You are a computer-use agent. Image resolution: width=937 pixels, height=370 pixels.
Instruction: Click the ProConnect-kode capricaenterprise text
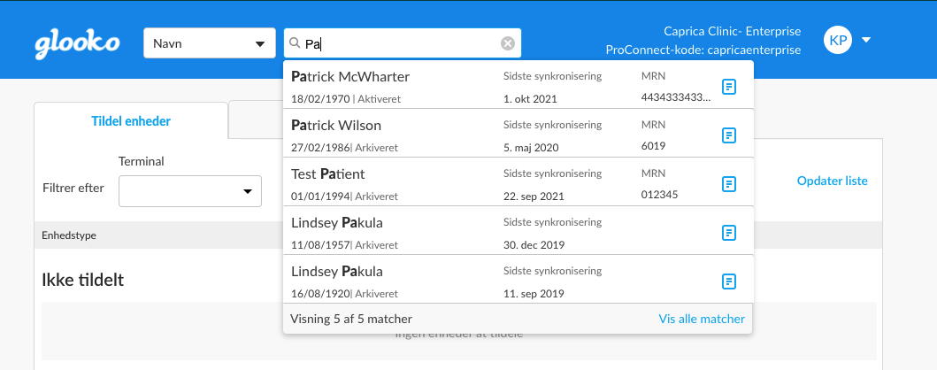pyautogui.click(x=703, y=50)
